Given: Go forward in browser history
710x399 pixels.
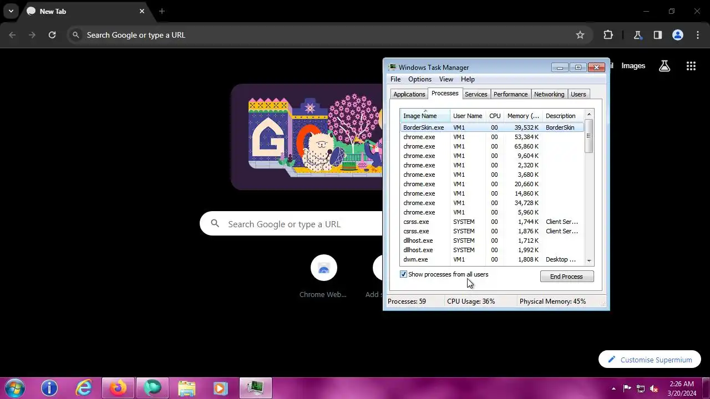Looking at the screenshot, I should click(x=32, y=35).
